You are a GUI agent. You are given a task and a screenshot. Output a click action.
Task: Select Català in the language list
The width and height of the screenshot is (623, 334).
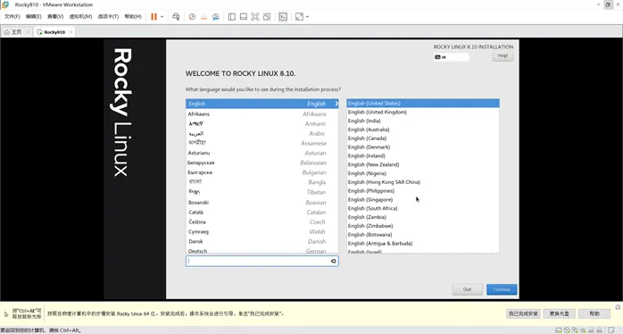(262, 212)
